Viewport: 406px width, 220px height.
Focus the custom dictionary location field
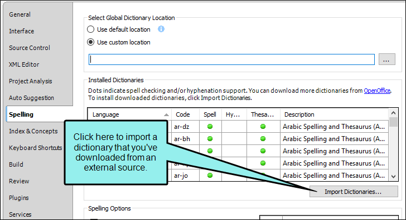click(x=231, y=59)
